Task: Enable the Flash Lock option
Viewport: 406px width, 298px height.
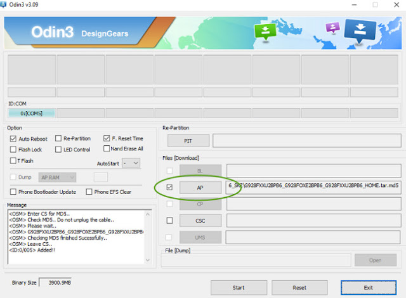Action: point(13,149)
